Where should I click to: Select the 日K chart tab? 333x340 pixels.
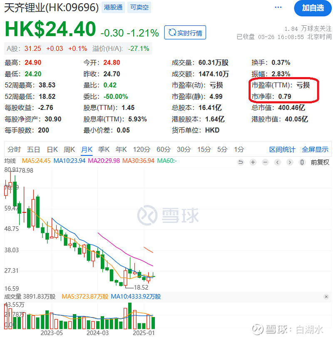click(x=52, y=150)
